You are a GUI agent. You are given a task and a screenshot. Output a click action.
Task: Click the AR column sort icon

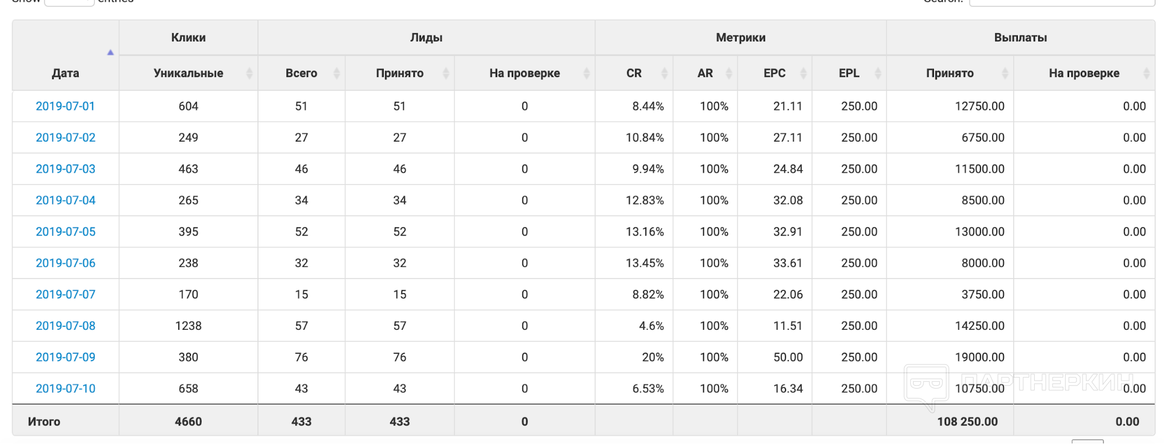pyautogui.click(x=728, y=73)
